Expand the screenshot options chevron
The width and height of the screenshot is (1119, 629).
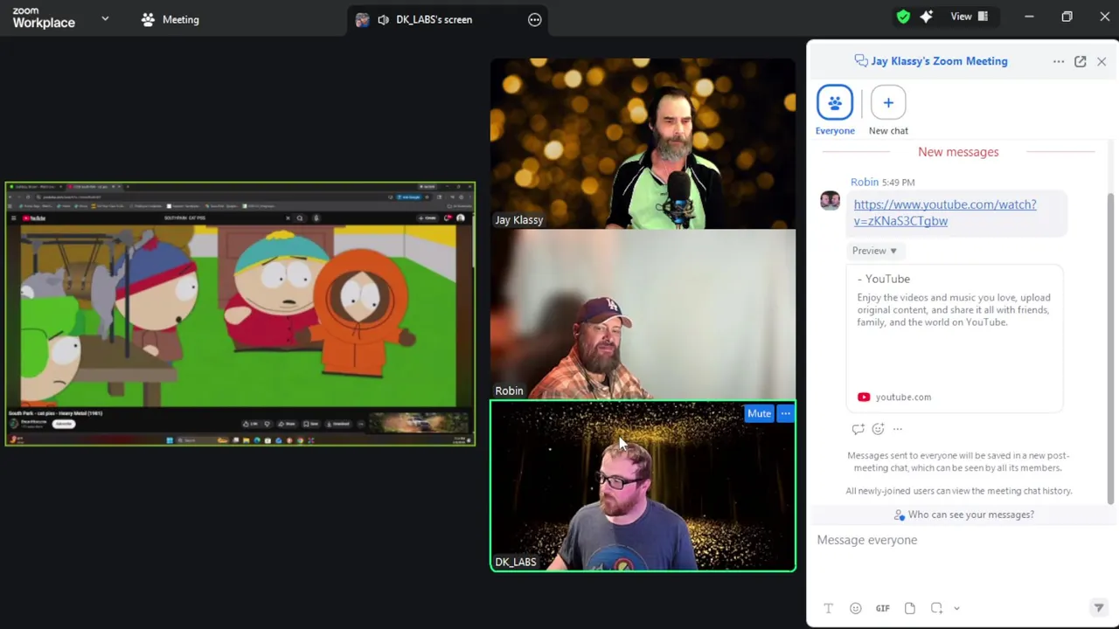click(x=956, y=608)
